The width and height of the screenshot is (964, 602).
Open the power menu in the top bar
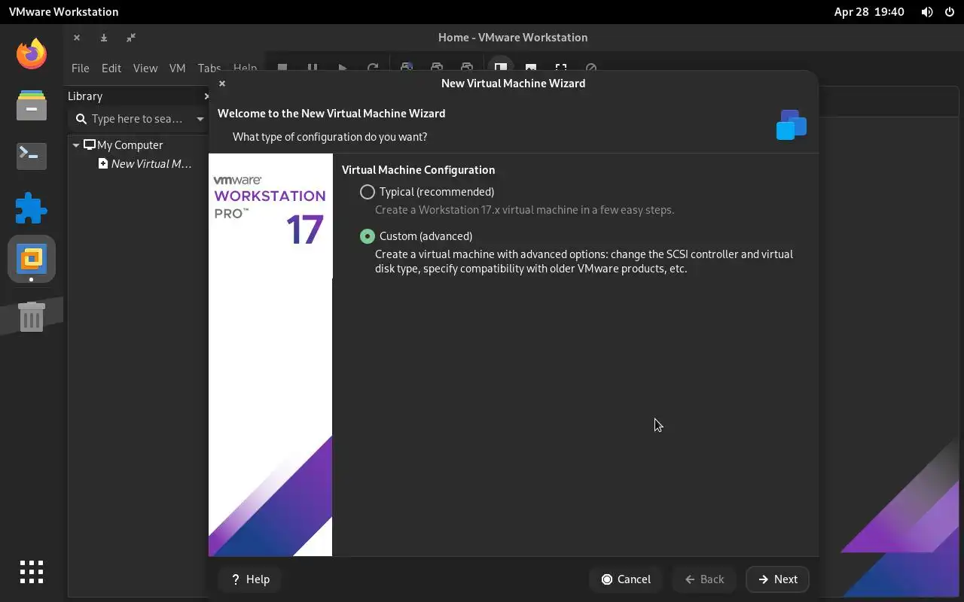(x=950, y=12)
